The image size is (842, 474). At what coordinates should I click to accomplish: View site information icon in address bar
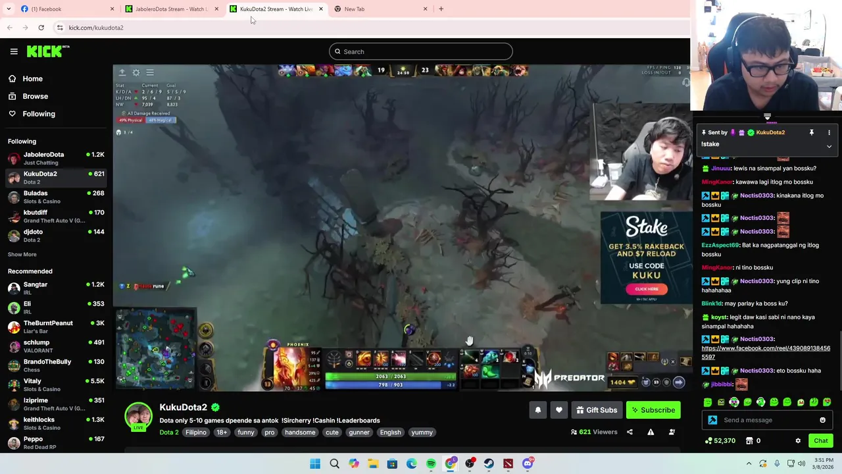tap(60, 28)
